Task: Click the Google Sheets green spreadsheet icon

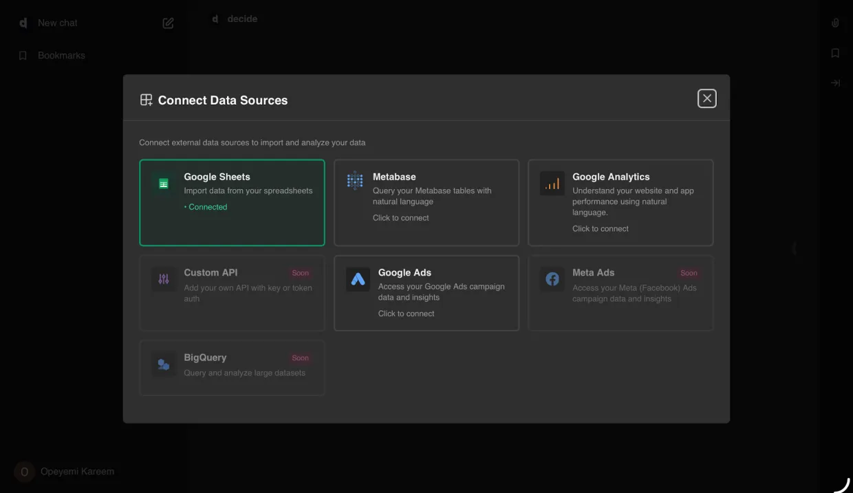Action: coord(164,184)
